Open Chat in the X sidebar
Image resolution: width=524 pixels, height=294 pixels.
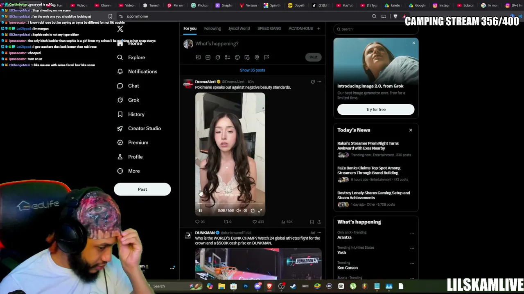tap(128, 86)
